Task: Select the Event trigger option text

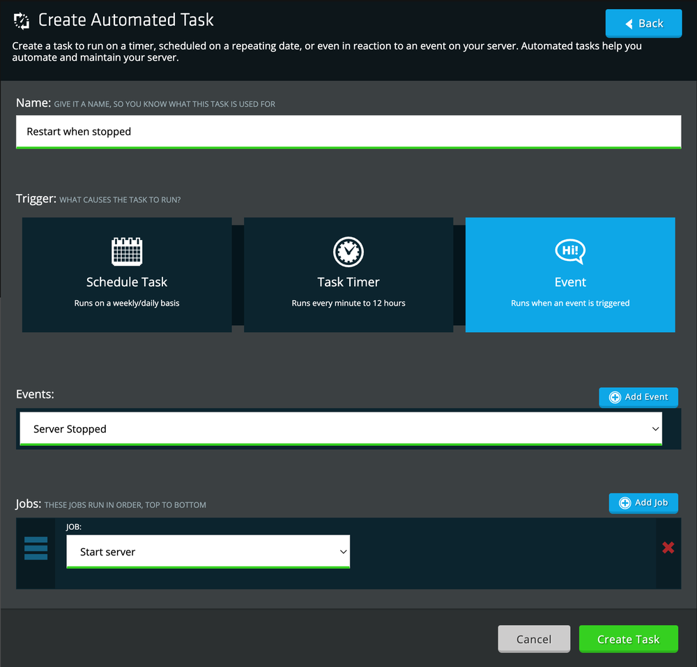Action: tap(570, 282)
